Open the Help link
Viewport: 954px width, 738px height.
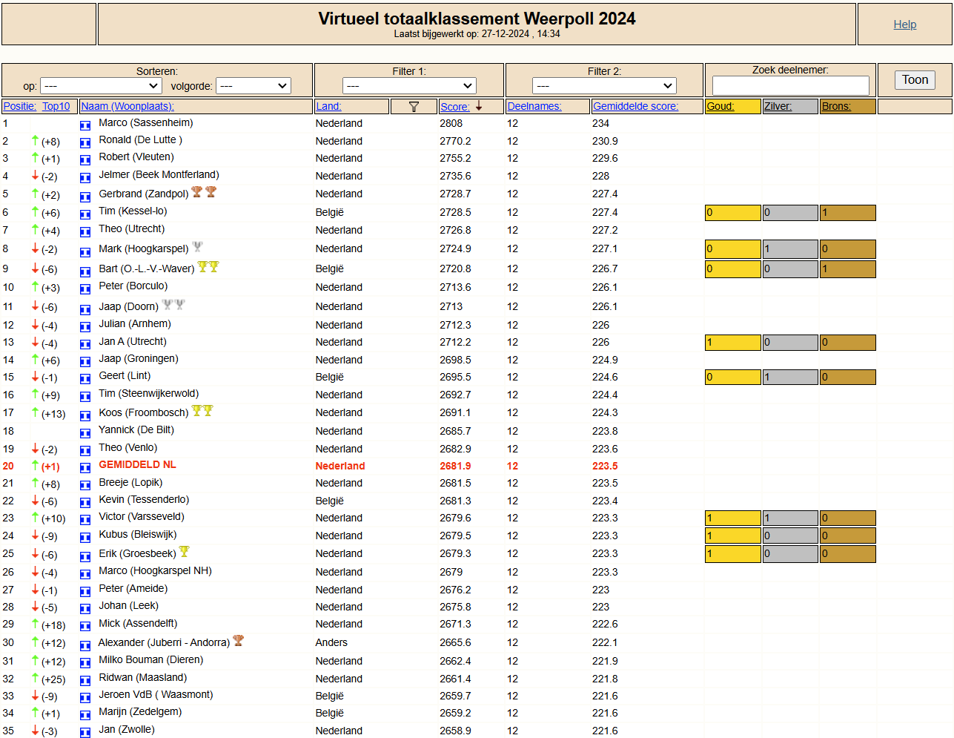click(x=905, y=24)
